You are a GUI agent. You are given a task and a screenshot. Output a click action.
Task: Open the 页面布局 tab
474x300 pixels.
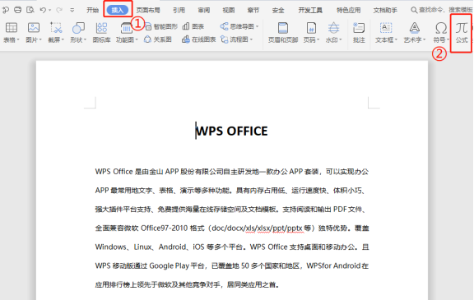(148, 10)
